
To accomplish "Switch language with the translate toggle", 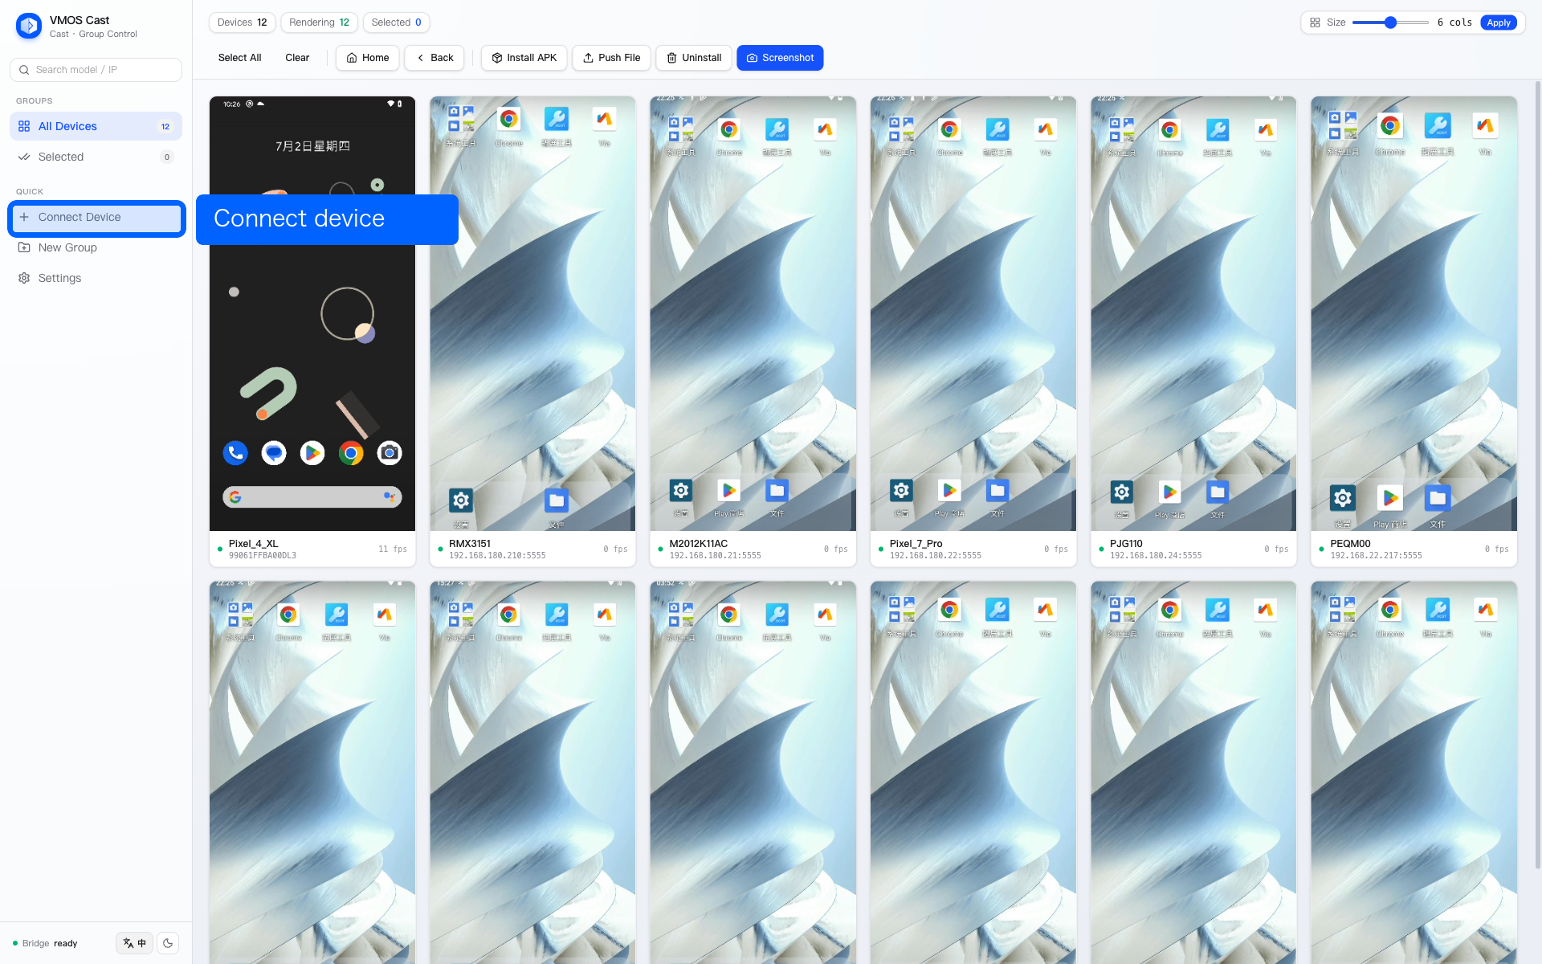I will pos(134,943).
